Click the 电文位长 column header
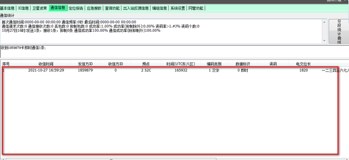349x160 pixels. [x=303, y=64]
